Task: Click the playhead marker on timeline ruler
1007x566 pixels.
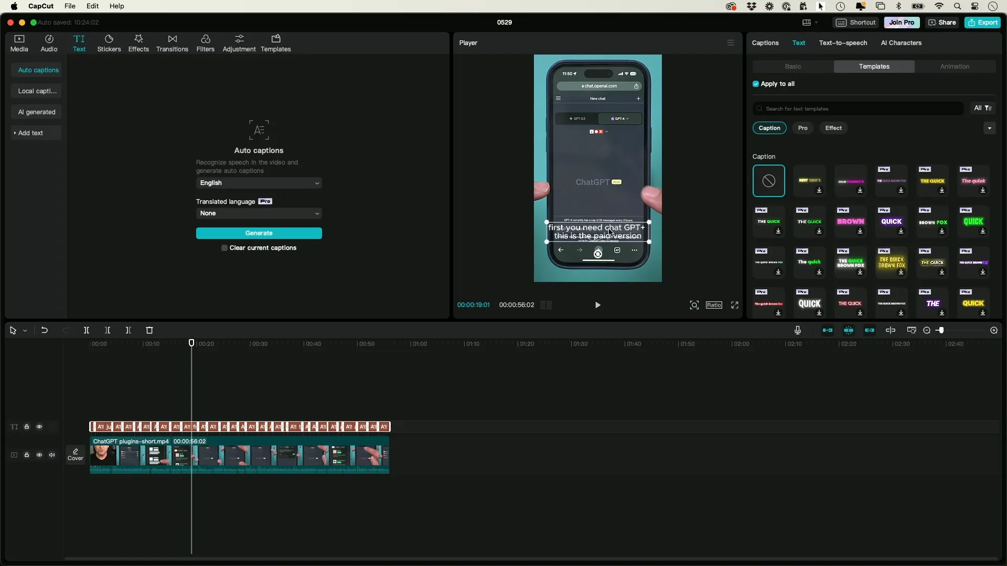Action: 191,343
